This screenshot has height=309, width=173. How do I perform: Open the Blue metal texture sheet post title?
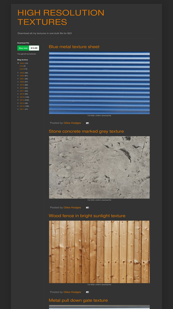point(74,47)
